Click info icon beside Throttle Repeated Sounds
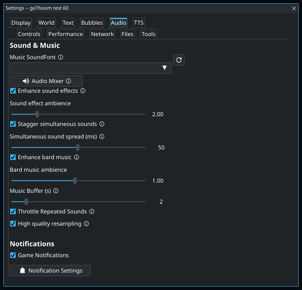302x290 pixels. [92, 211]
